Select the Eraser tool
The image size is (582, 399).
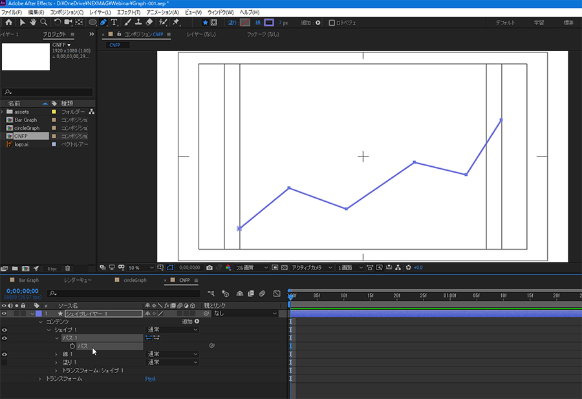[x=149, y=23]
